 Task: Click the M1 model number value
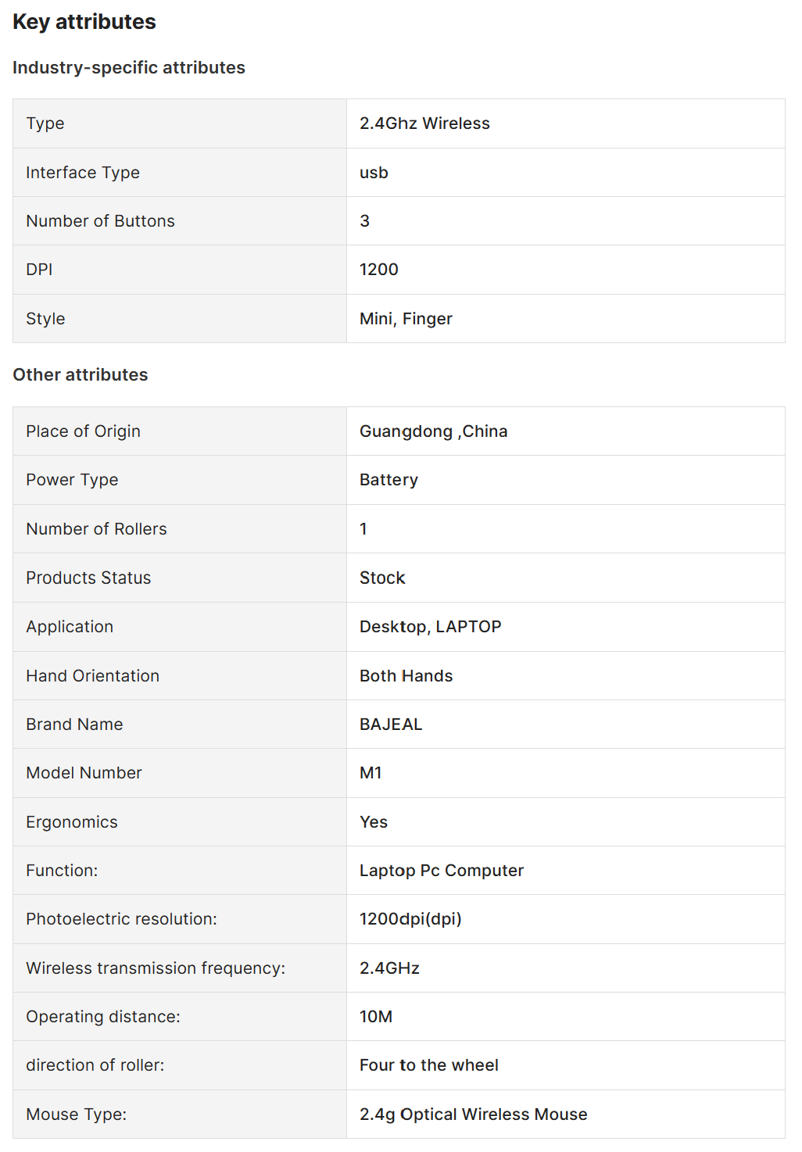pyautogui.click(x=371, y=773)
